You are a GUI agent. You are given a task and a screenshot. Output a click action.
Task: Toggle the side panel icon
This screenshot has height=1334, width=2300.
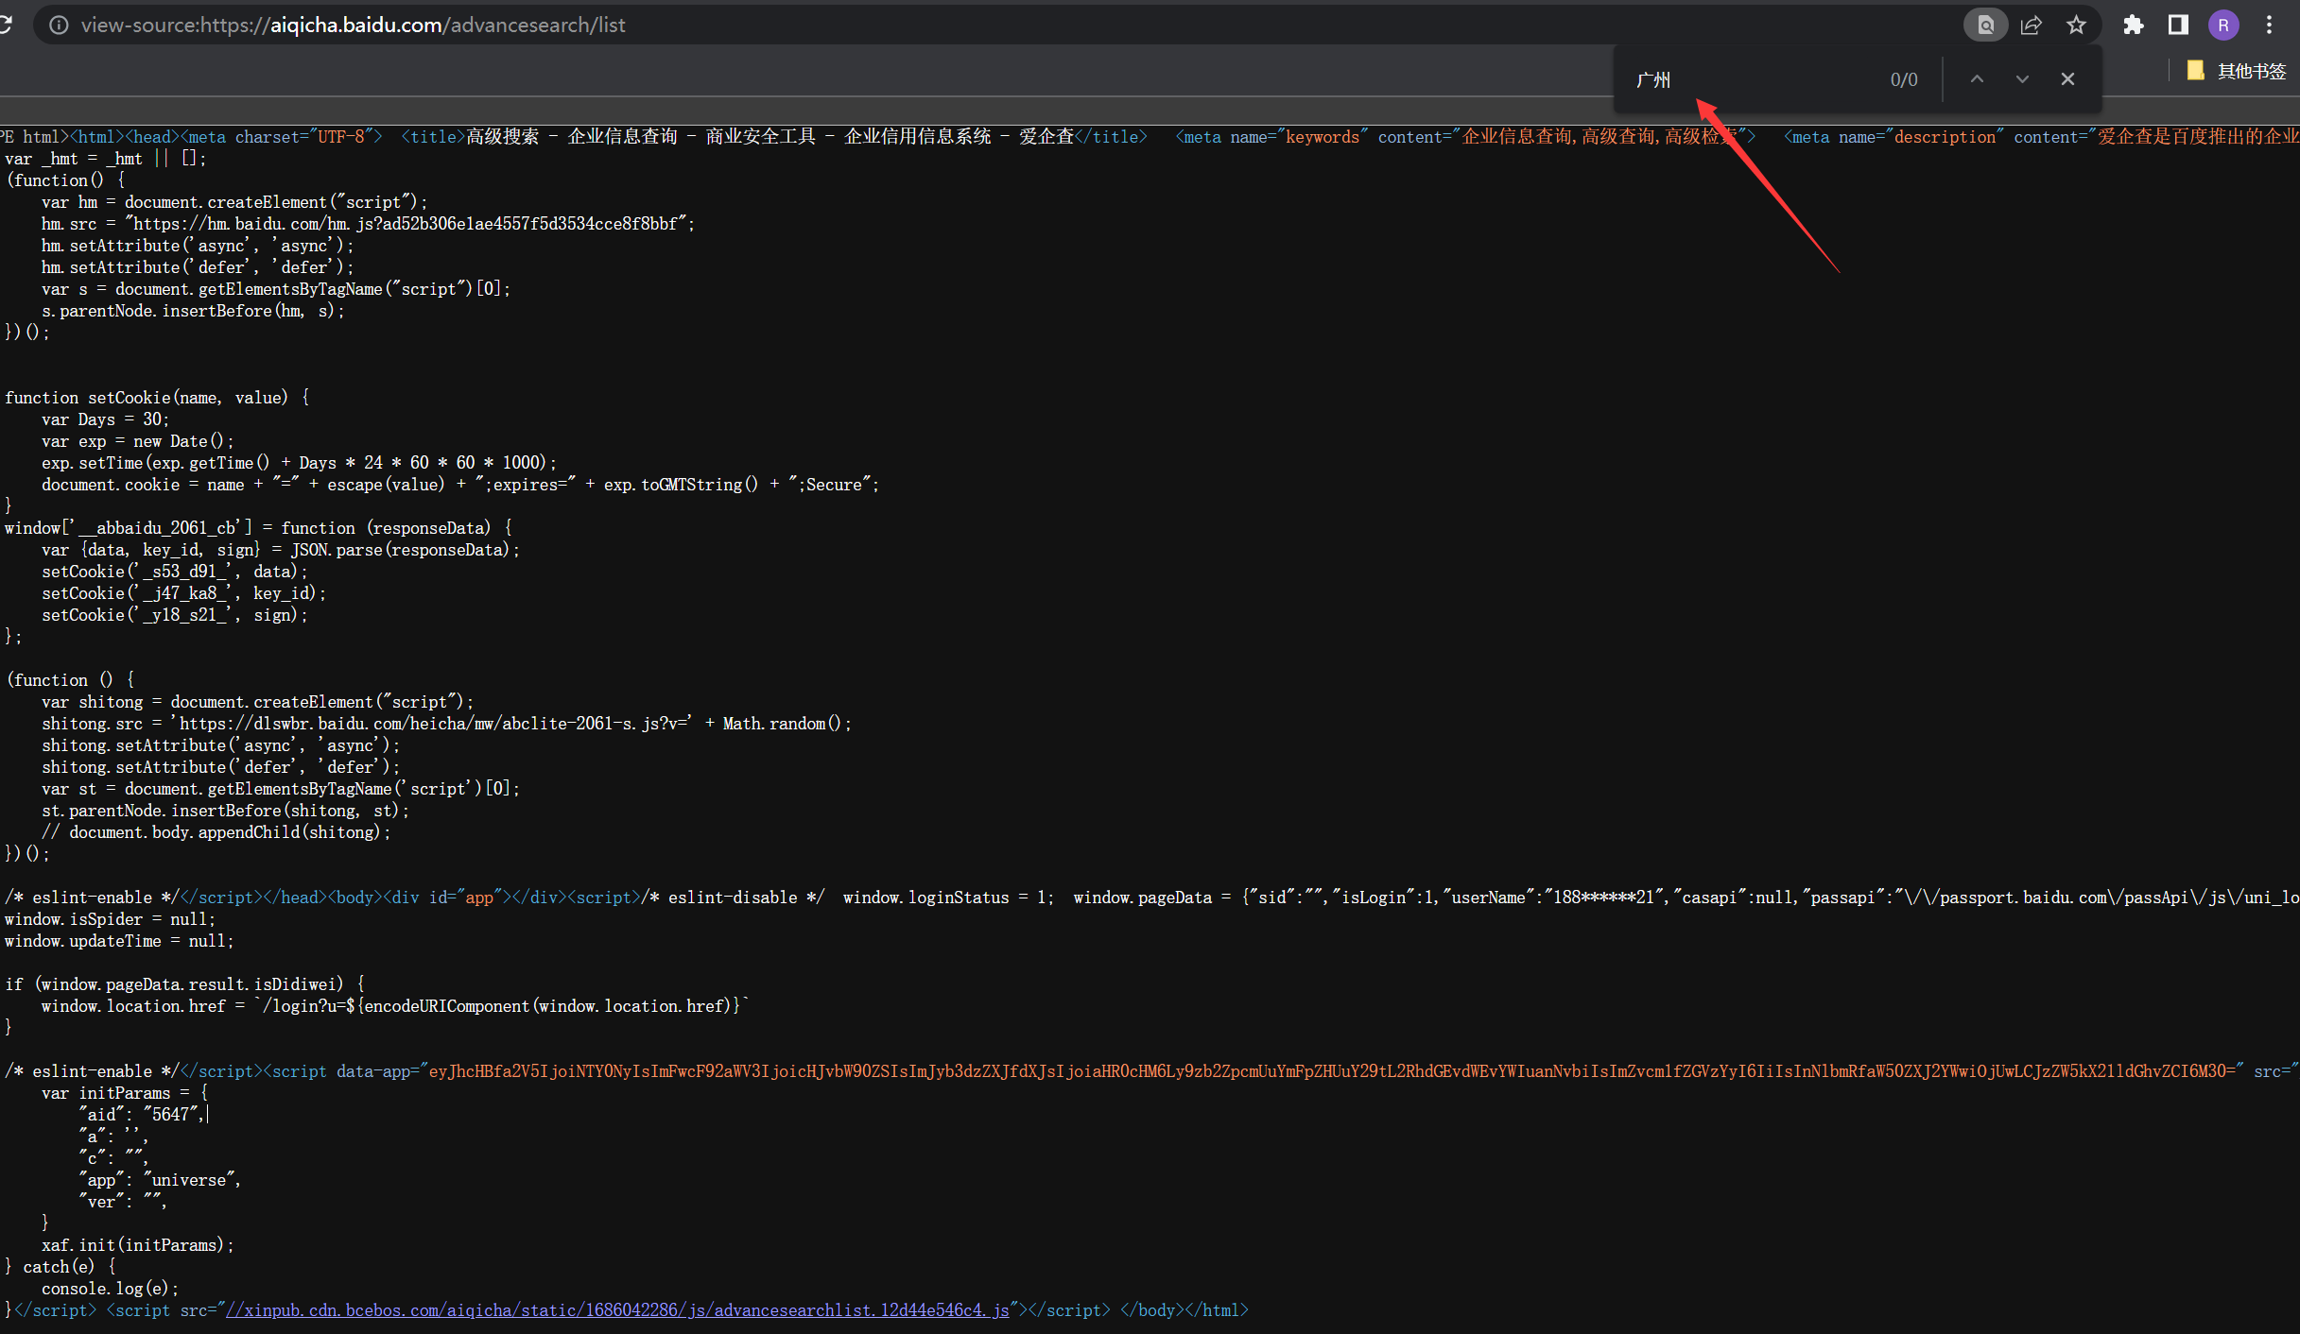click(2178, 25)
